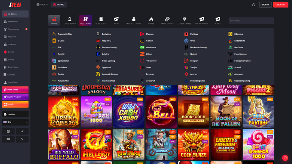Open the Book of the Fallen thumbnail
This screenshot has width=292, height=164.
[x=226, y=112]
